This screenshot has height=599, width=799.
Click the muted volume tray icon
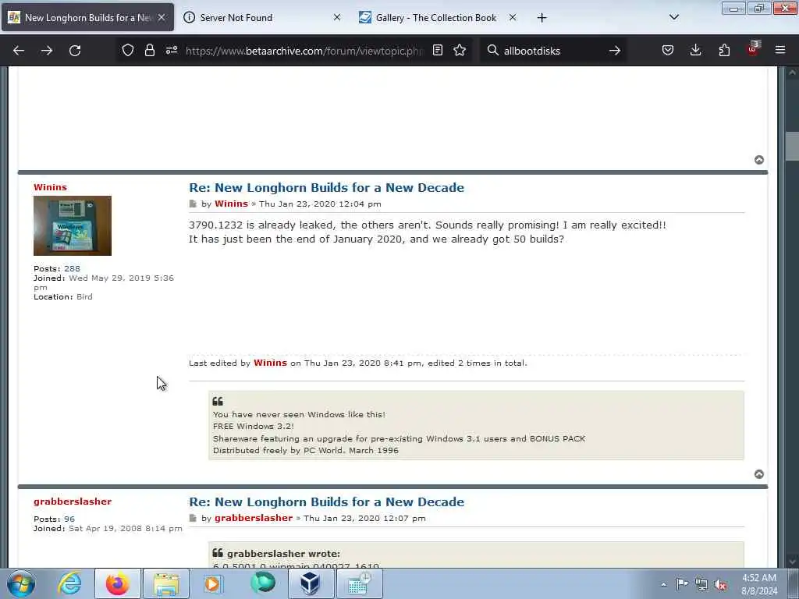pyautogui.click(x=720, y=584)
